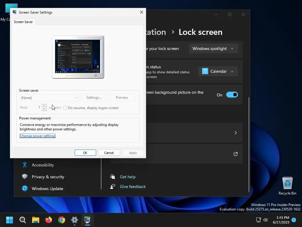Screen dimensions: 302x227
Task: Click the Wait minutes input field
Action: pos(36,107)
